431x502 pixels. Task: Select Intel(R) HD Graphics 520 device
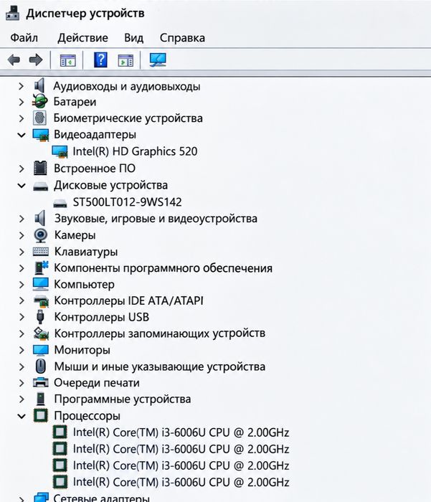click(135, 151)
